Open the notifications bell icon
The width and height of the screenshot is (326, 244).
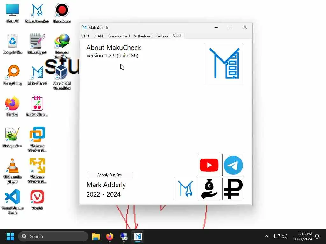tap(317, 236)
